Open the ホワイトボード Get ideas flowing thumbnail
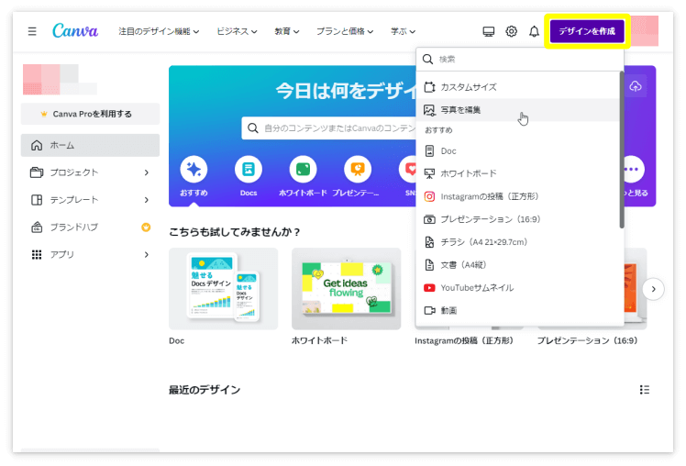The width and height of the screenshot is (686, 466). click(x=347, y=289)
